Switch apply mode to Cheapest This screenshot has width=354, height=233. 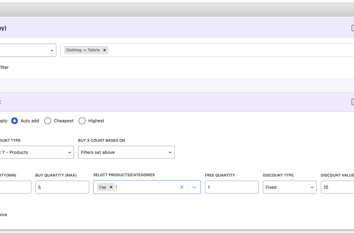pyautogui.click(x=48, y=121)
